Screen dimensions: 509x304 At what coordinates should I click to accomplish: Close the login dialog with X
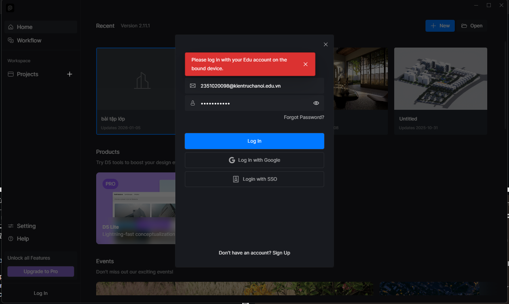click(x=326, y=44)
